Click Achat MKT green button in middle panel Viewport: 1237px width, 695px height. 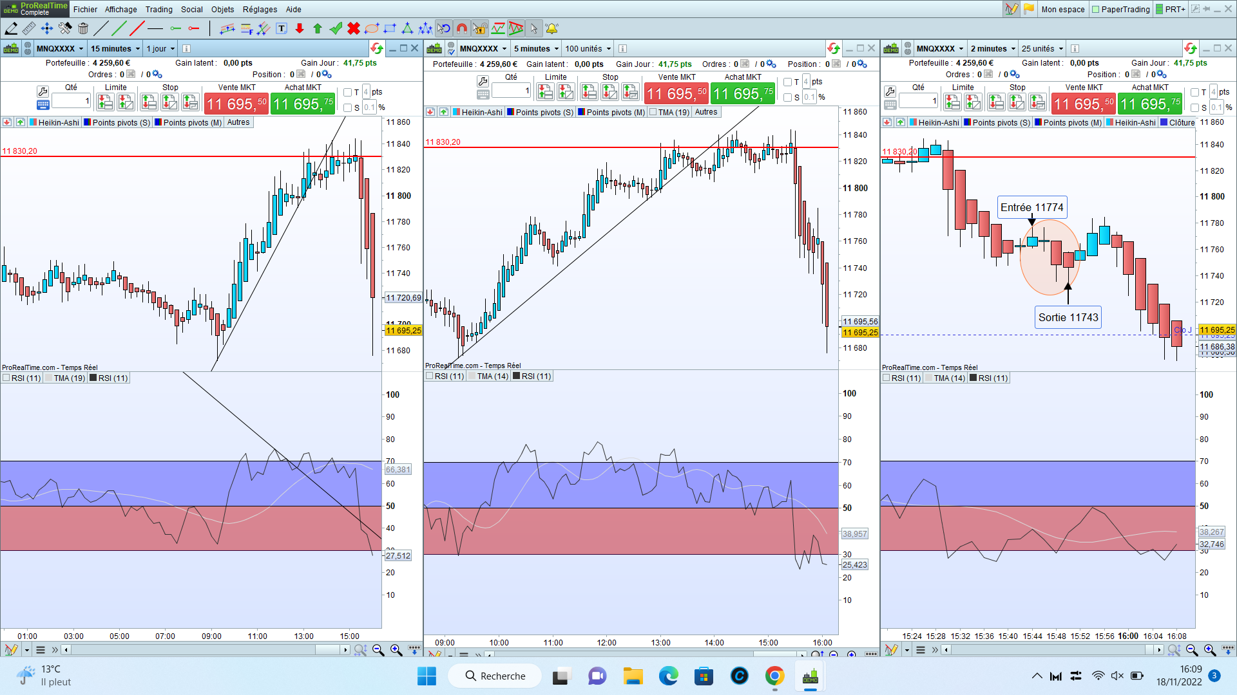743,94
